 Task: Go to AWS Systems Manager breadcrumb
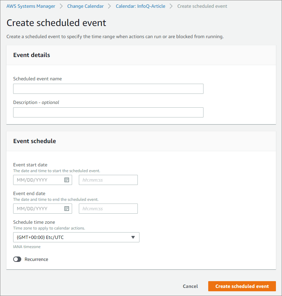coord(31,6)
